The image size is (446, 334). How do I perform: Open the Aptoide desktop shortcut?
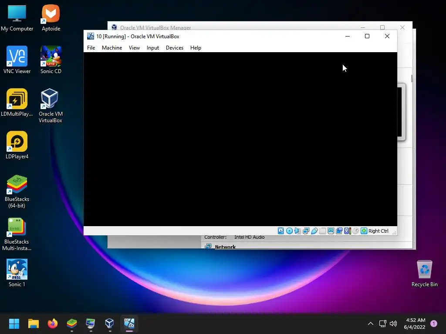pyautogui.click(x=51, y=18)
